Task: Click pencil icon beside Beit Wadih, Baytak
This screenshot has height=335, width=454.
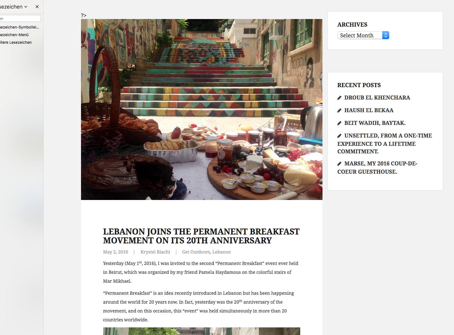Action: click(x=339, y=123)
